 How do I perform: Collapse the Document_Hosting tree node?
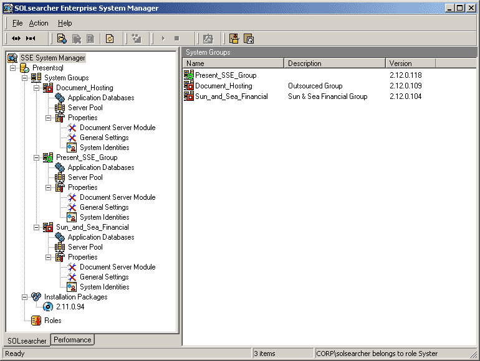(x=36, y=88)
